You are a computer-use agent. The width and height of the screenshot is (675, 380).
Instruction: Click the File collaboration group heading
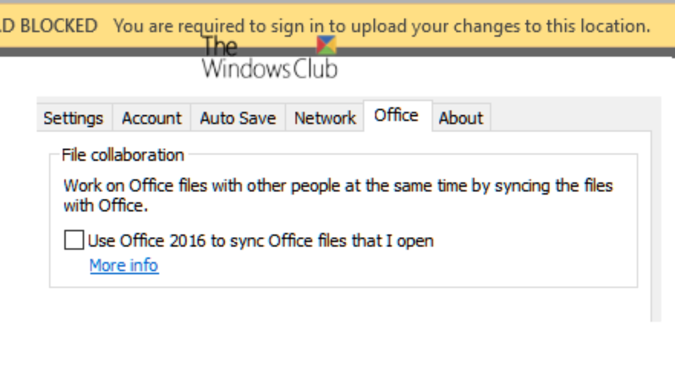(x=123, y=155)
